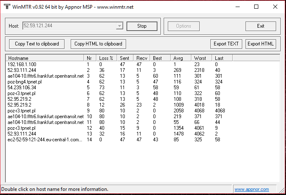Screen dimensions: 286x195
Task: Open the www.appnor.com link
Action: [251, 190]
